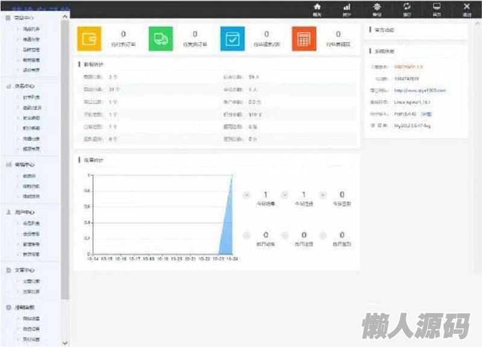Select the MySQL 5.6.47-log version value

pyautogui.click(x=412, y=126)
